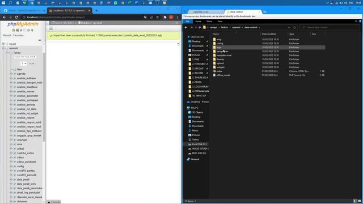The height and width of the screenshot is (204, 363).
Task: Open the browser profile avatar
Action: click(171, 17)
